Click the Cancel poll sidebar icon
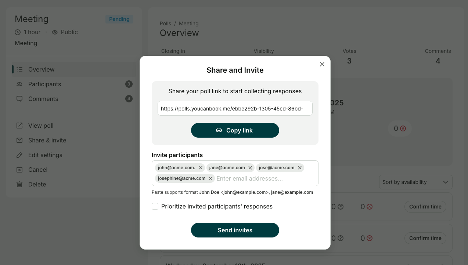468x265 pixels. [x=19, y=170]
